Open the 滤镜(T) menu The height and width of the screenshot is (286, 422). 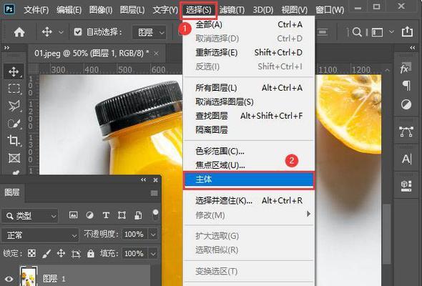232,10
